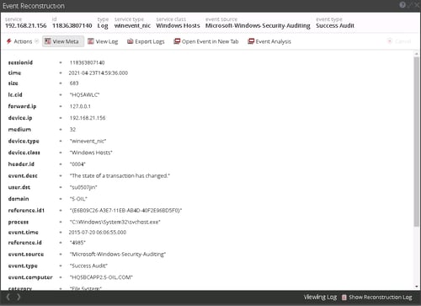Screen dimensions: 421x306
Task: Click the event.time value 2015-07-20
Action: 98,233
